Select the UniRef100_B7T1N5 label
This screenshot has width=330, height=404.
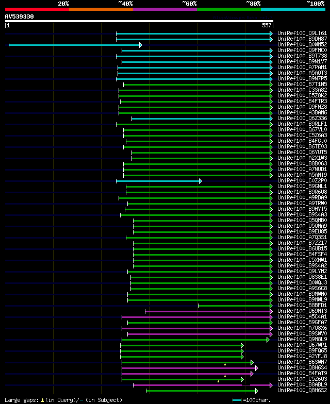click(x=302, y=85)
